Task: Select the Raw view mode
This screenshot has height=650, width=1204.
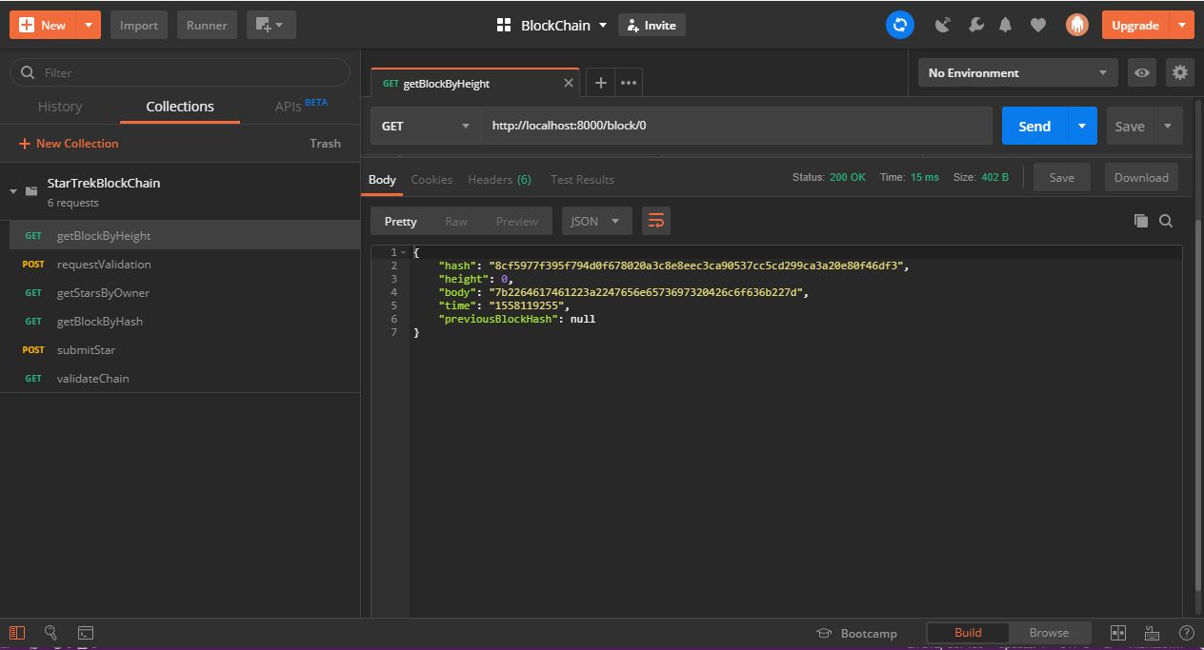Action: point(456,221)
